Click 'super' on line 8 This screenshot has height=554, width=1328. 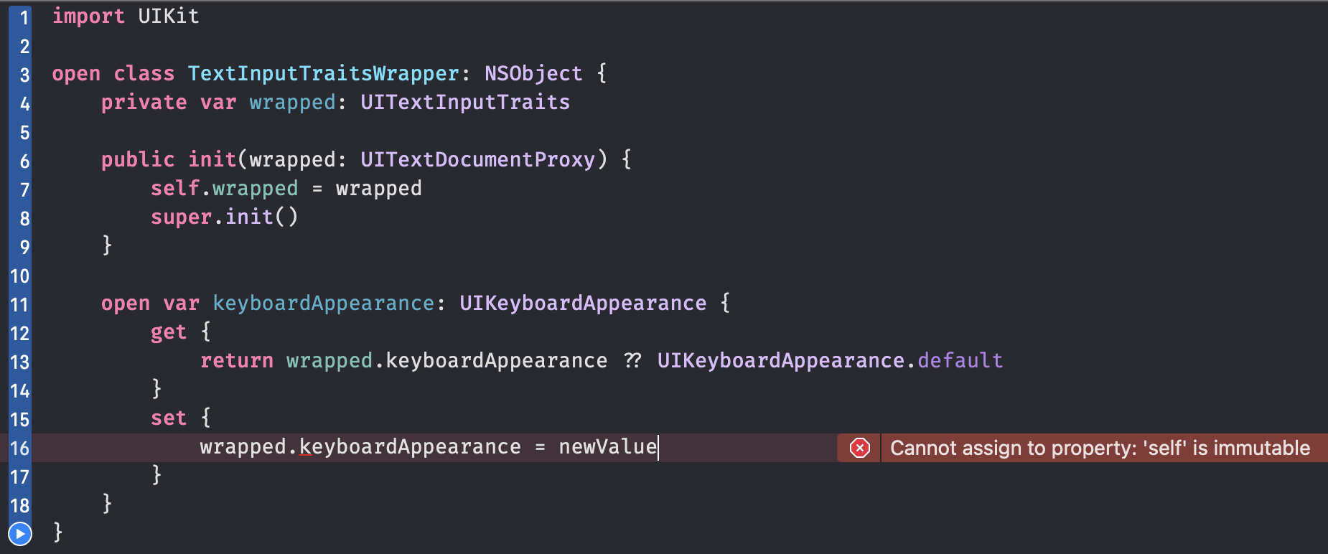181,217
